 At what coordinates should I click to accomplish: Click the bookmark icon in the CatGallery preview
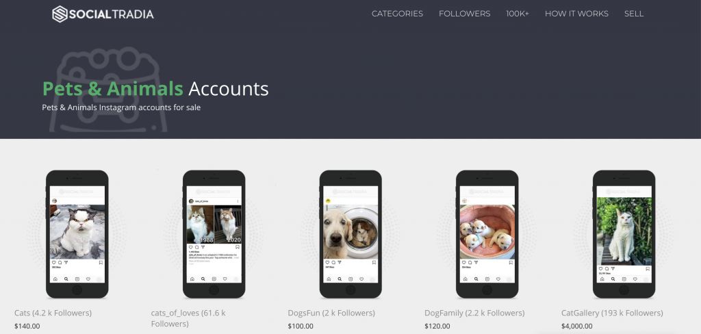pyautogui.click(x=648, y=269)
